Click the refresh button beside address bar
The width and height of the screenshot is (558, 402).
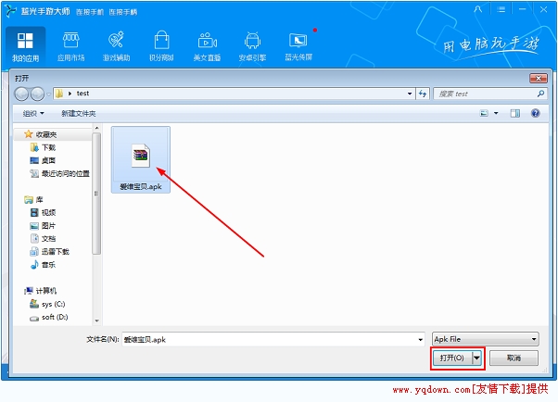(x=424, y=94)
